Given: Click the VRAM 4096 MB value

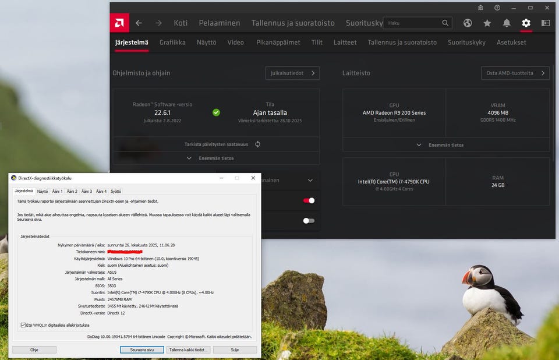Looking at the screenshot, I should (498, 113).
